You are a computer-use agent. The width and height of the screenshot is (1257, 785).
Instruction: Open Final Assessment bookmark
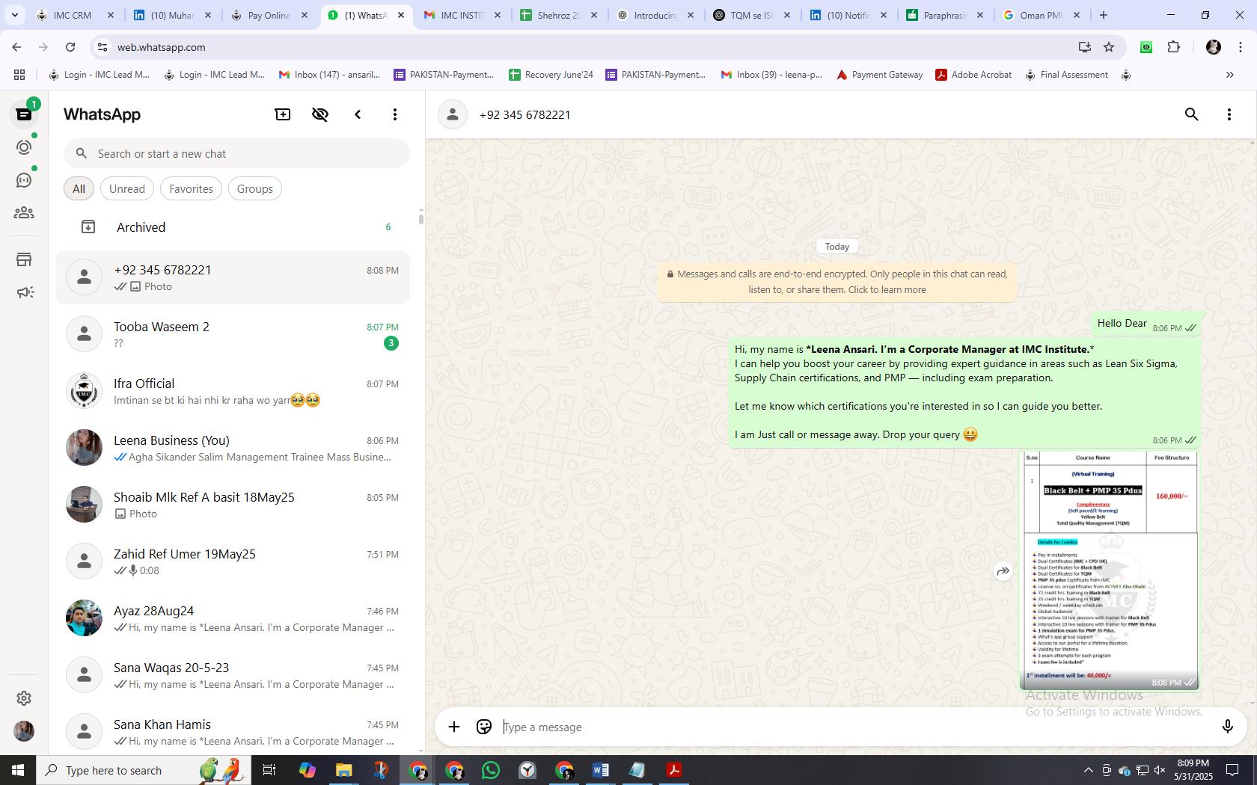pyautogui.click(x=1066, y=75)
